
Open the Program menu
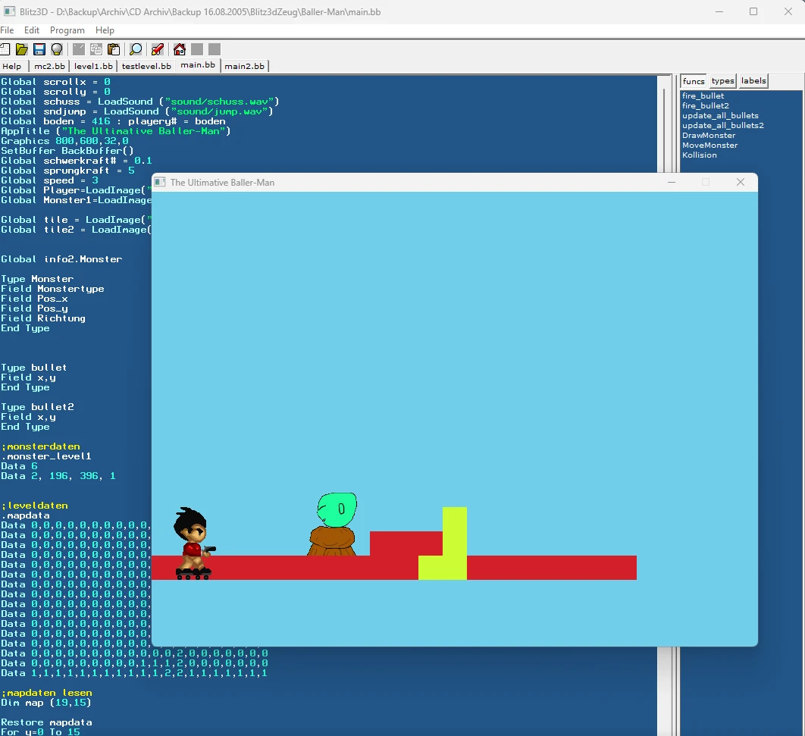pyautogui.click(x=67, y=30)
